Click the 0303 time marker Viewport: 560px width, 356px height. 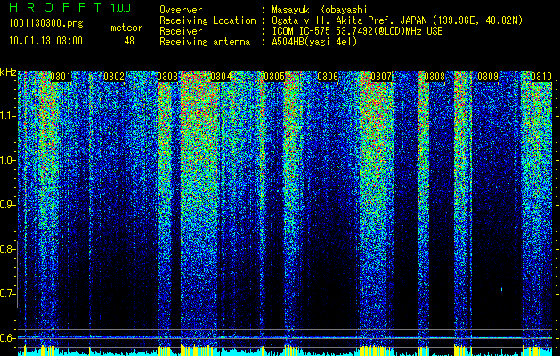(x=167, y=77)
